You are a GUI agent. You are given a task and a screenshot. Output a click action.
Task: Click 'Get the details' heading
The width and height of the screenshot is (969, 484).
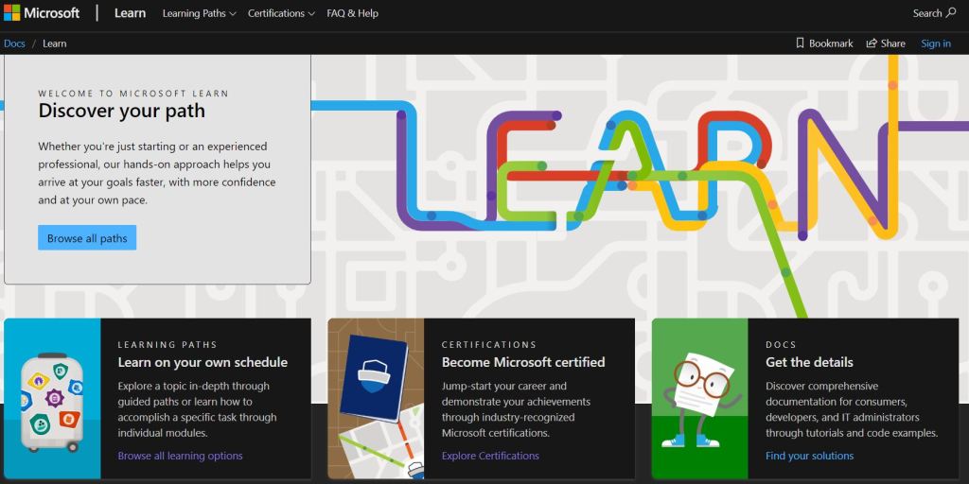[809, 362]
